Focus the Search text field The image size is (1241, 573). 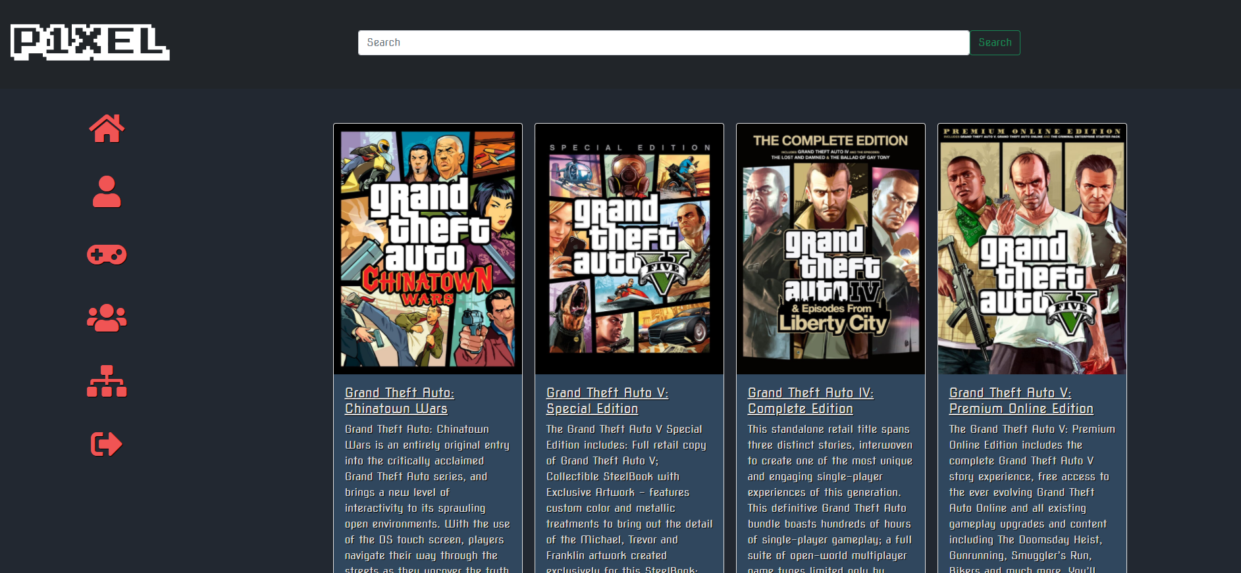tap(664, 43)
